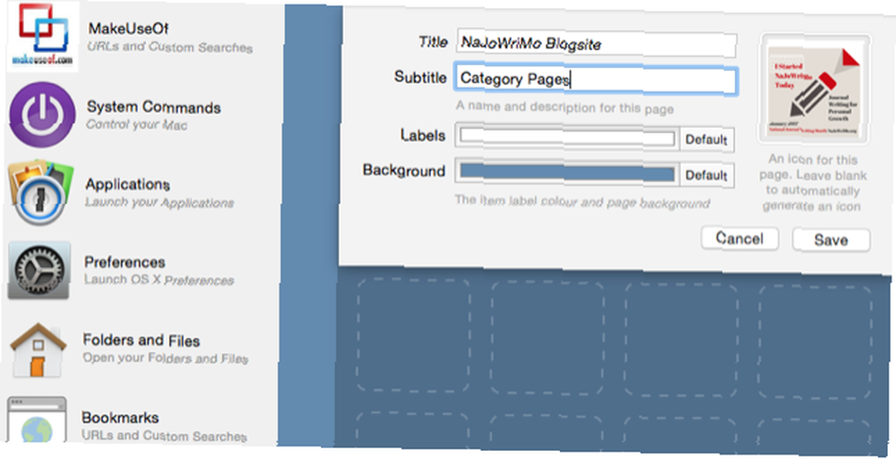Select MakeUseOf URLs and Custom Searches item
Viewport: 896px width, 459px height.
point(169,38)
